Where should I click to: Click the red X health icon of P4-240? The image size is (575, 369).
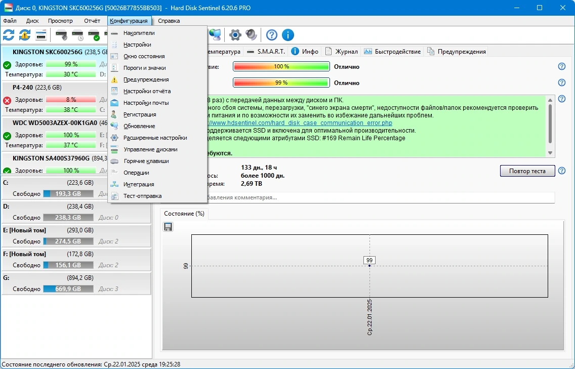[7, 101]
